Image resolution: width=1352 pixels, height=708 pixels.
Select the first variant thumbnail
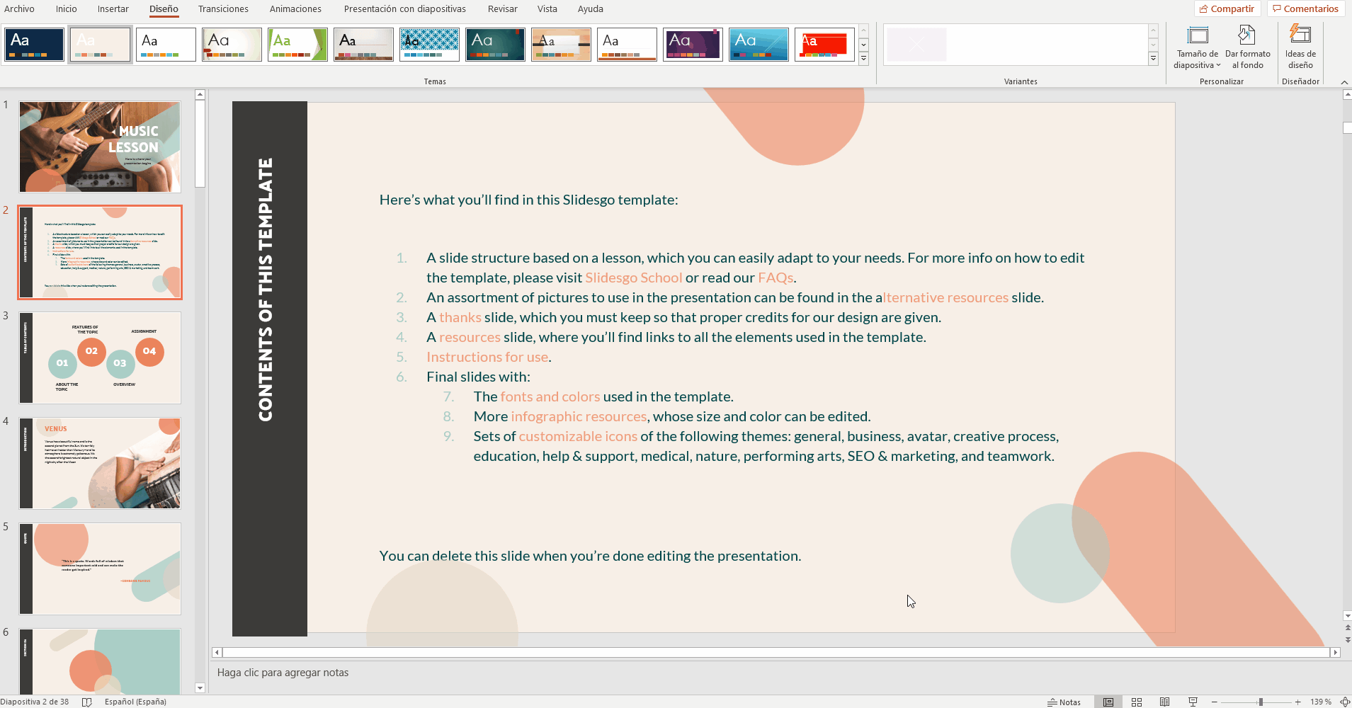tap(916, 44)
